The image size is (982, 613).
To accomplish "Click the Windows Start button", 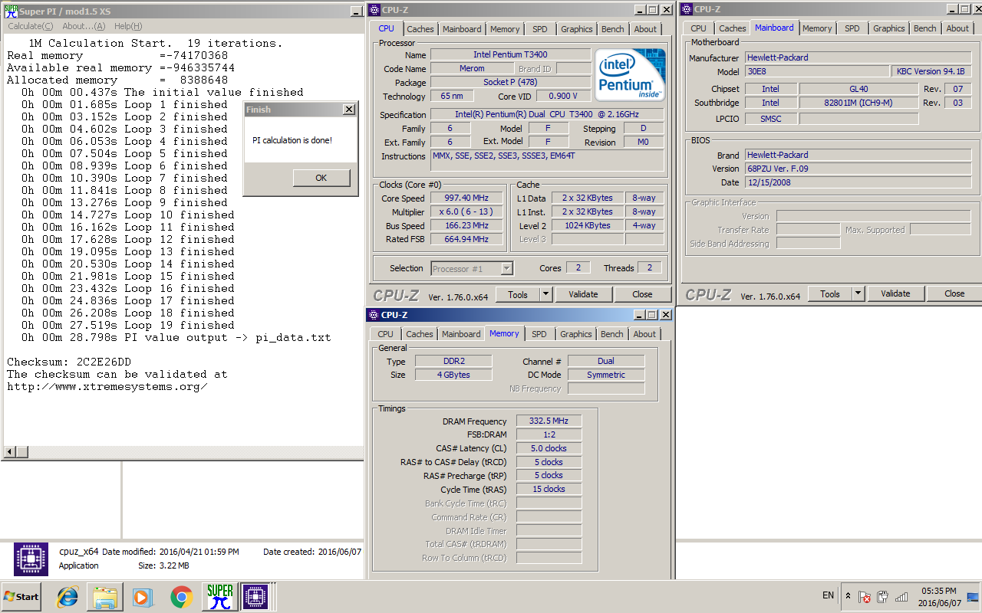I will [21, 596].
